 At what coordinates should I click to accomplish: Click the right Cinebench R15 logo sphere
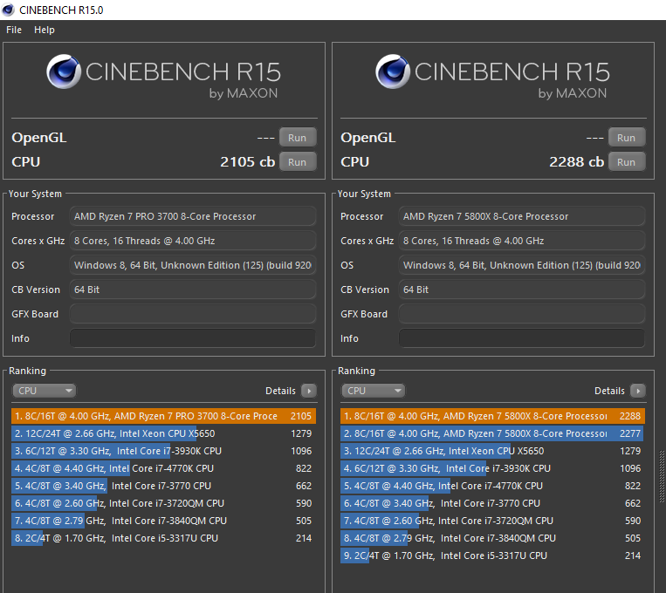pyautogui.click(x=394, y=73)
